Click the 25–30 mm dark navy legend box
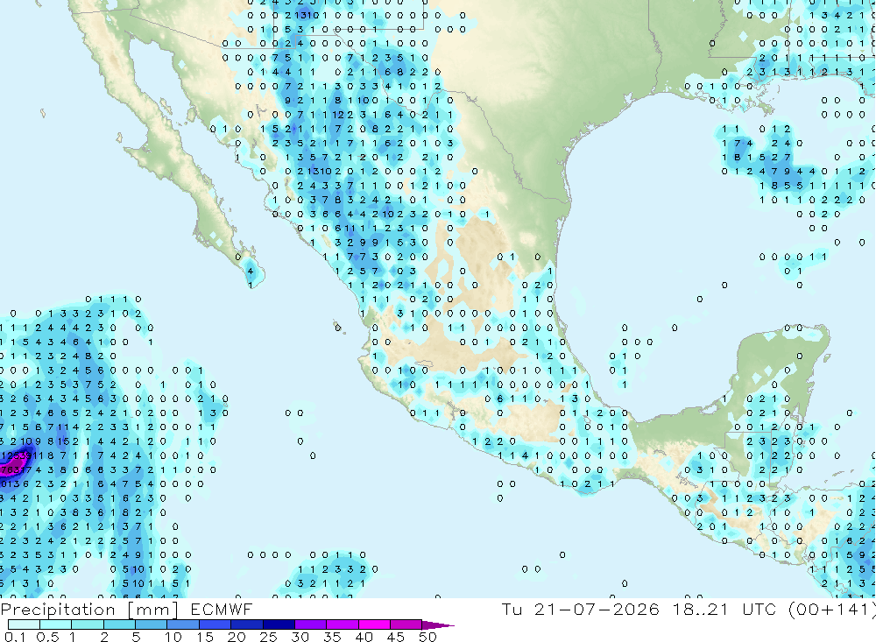Image resolution: width=876 pixels, height=642 pixels. (279, 624)
